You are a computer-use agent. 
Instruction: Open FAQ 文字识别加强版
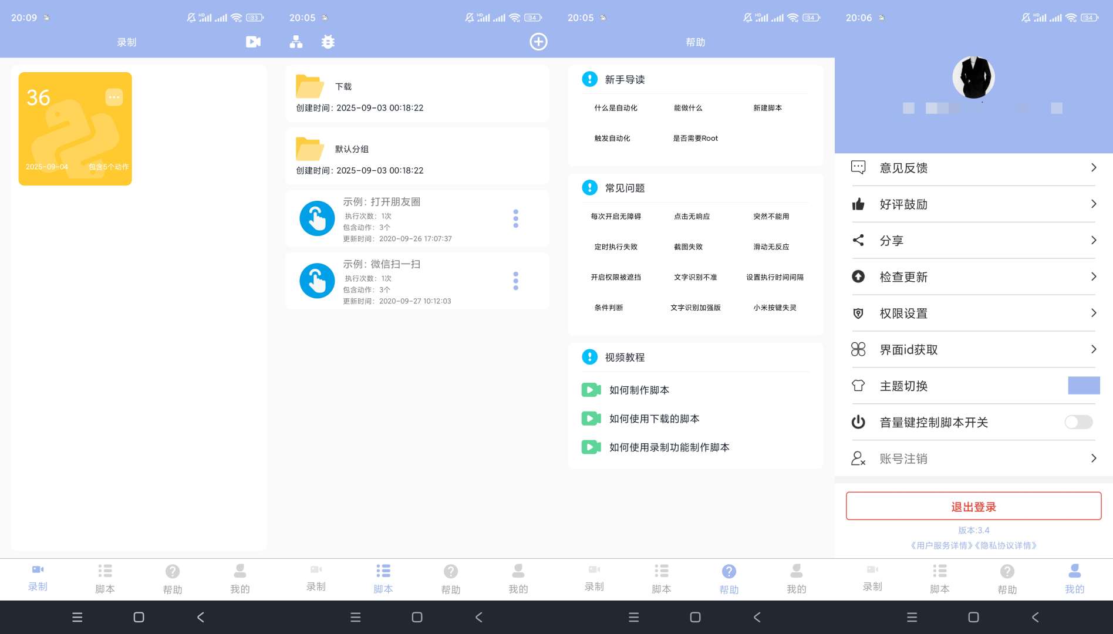pos(695,308)
